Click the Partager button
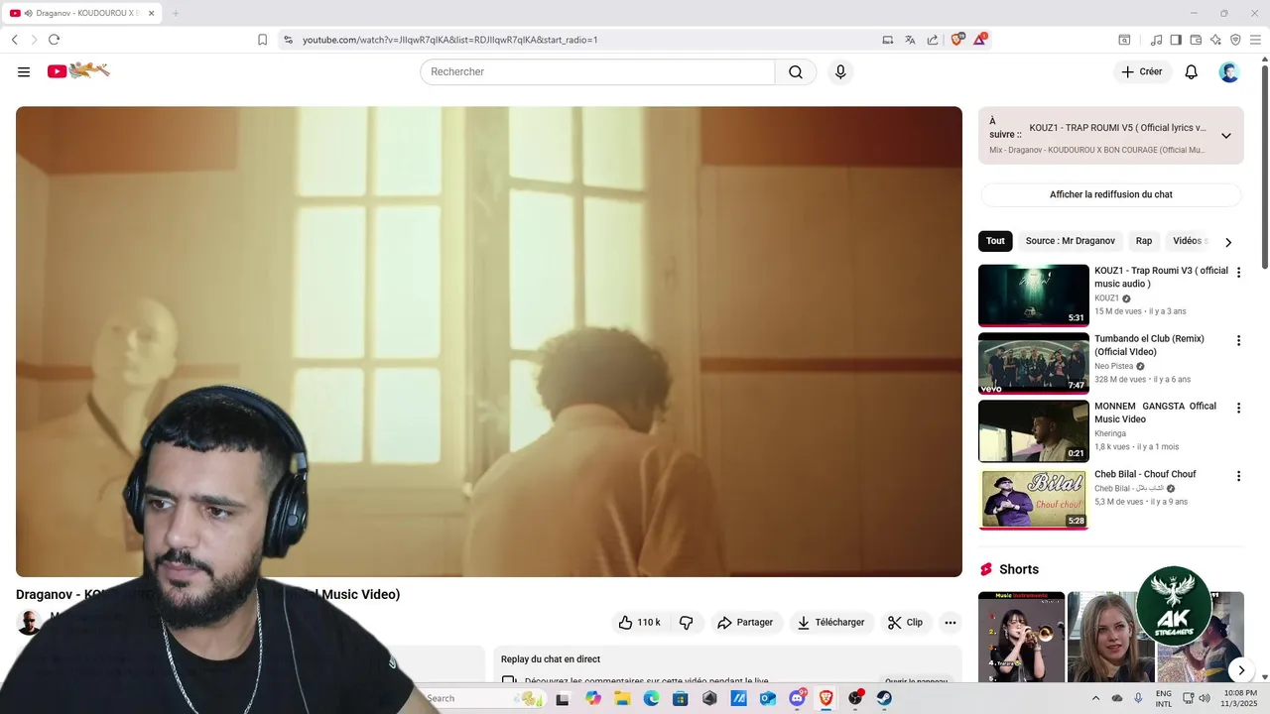The image size is (1270, 714). (745, 623)
